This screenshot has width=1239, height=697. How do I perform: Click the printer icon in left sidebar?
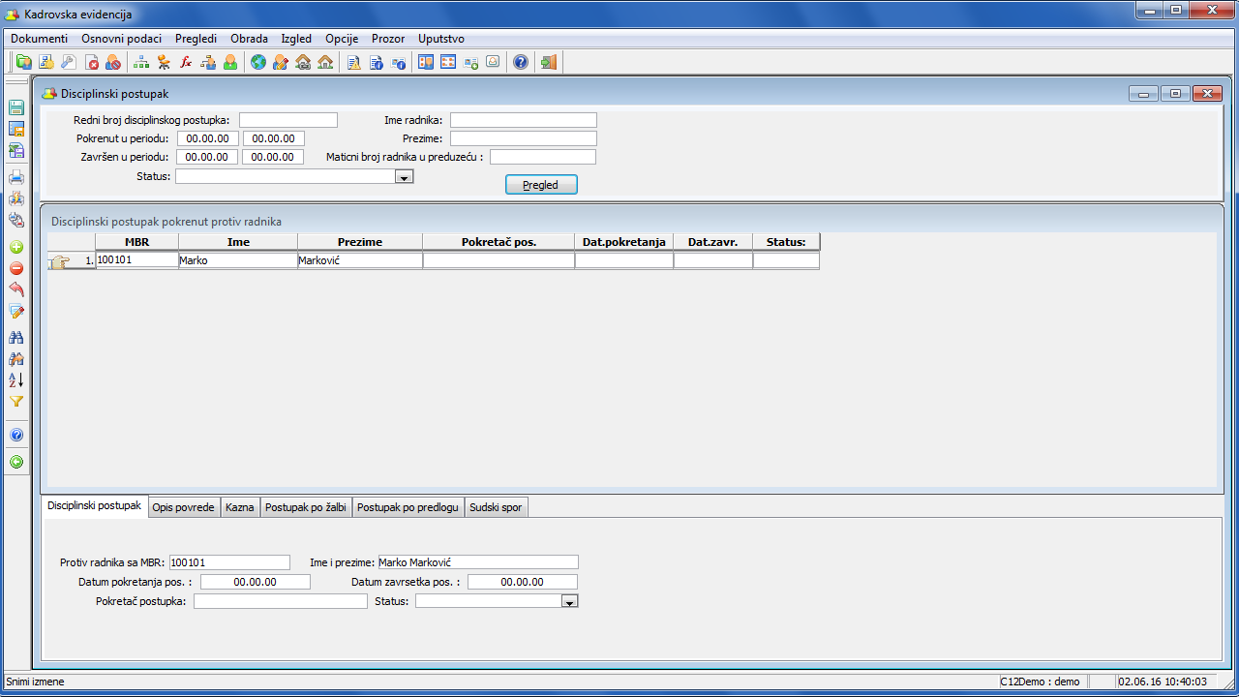(16, 177)
